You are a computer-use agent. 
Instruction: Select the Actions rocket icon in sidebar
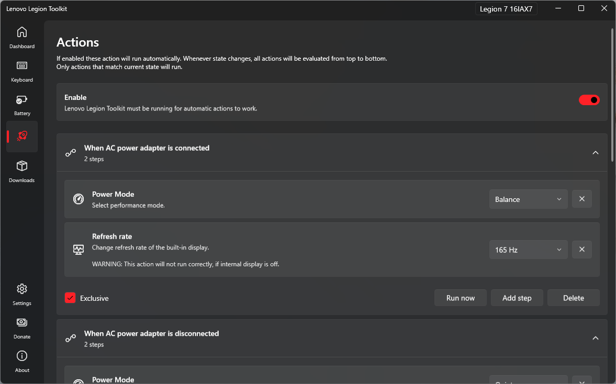(22, 136)
